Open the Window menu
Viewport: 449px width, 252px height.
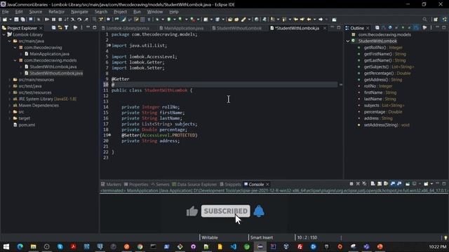tap(154, 12)
